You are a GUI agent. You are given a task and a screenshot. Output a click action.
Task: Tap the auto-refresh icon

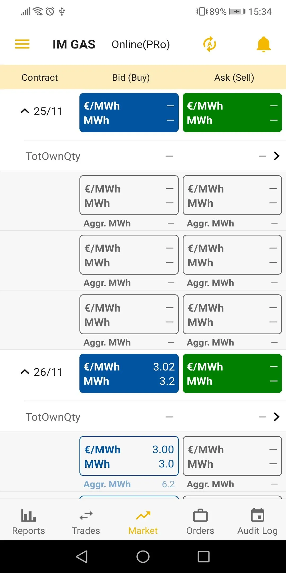210,44
